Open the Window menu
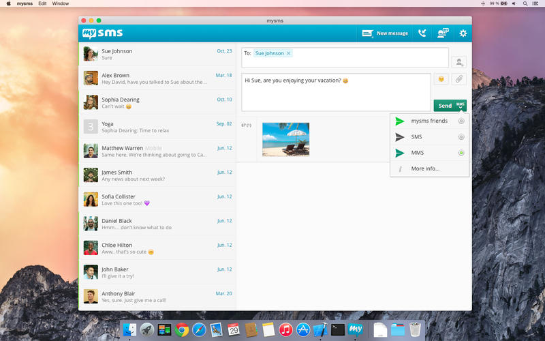The width and height of the screenshot is (545, 341). [x=61, y=3]
